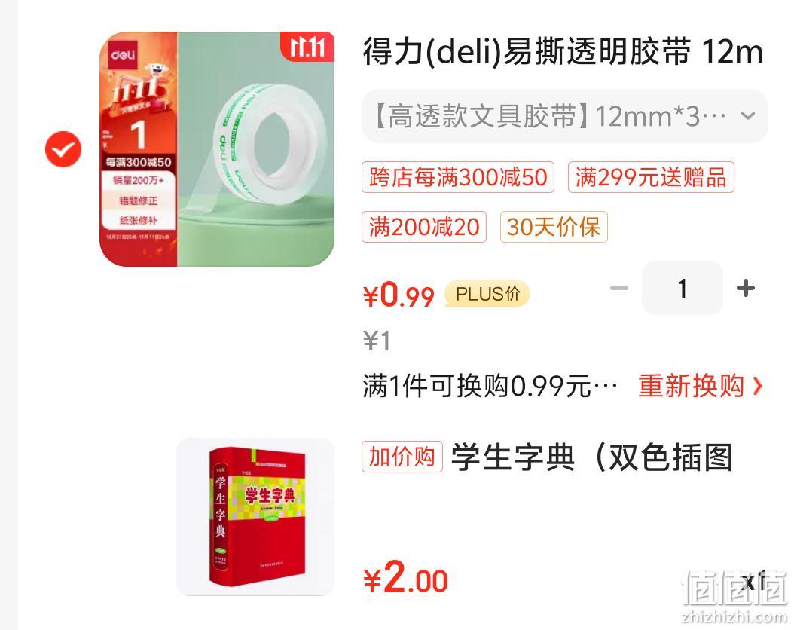Decrease quantity with the minus icon
This screenshot has height=630, width=794.
(618, 288)
